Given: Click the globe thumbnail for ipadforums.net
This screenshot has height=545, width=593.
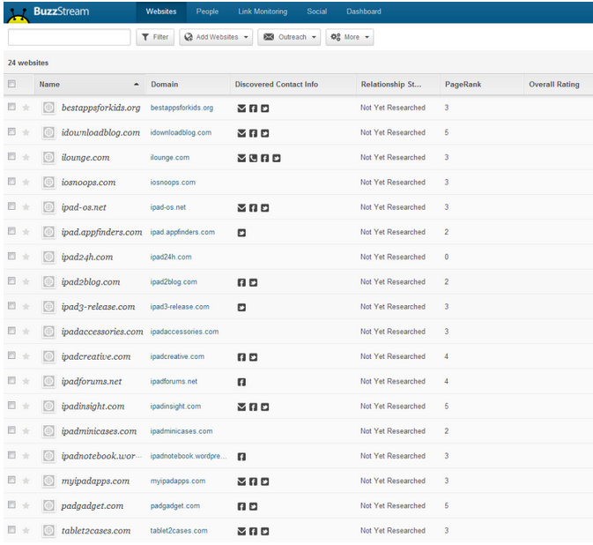Looking at the screenshot, I should click(x=48, y=381).
